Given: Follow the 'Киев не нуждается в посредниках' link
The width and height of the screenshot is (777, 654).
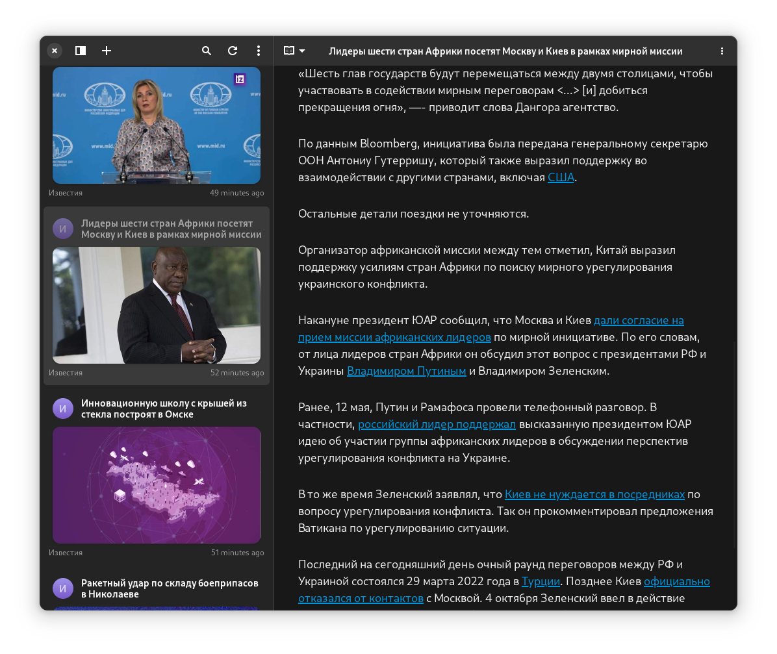Looking at the screenshot, I should point(594,494).
